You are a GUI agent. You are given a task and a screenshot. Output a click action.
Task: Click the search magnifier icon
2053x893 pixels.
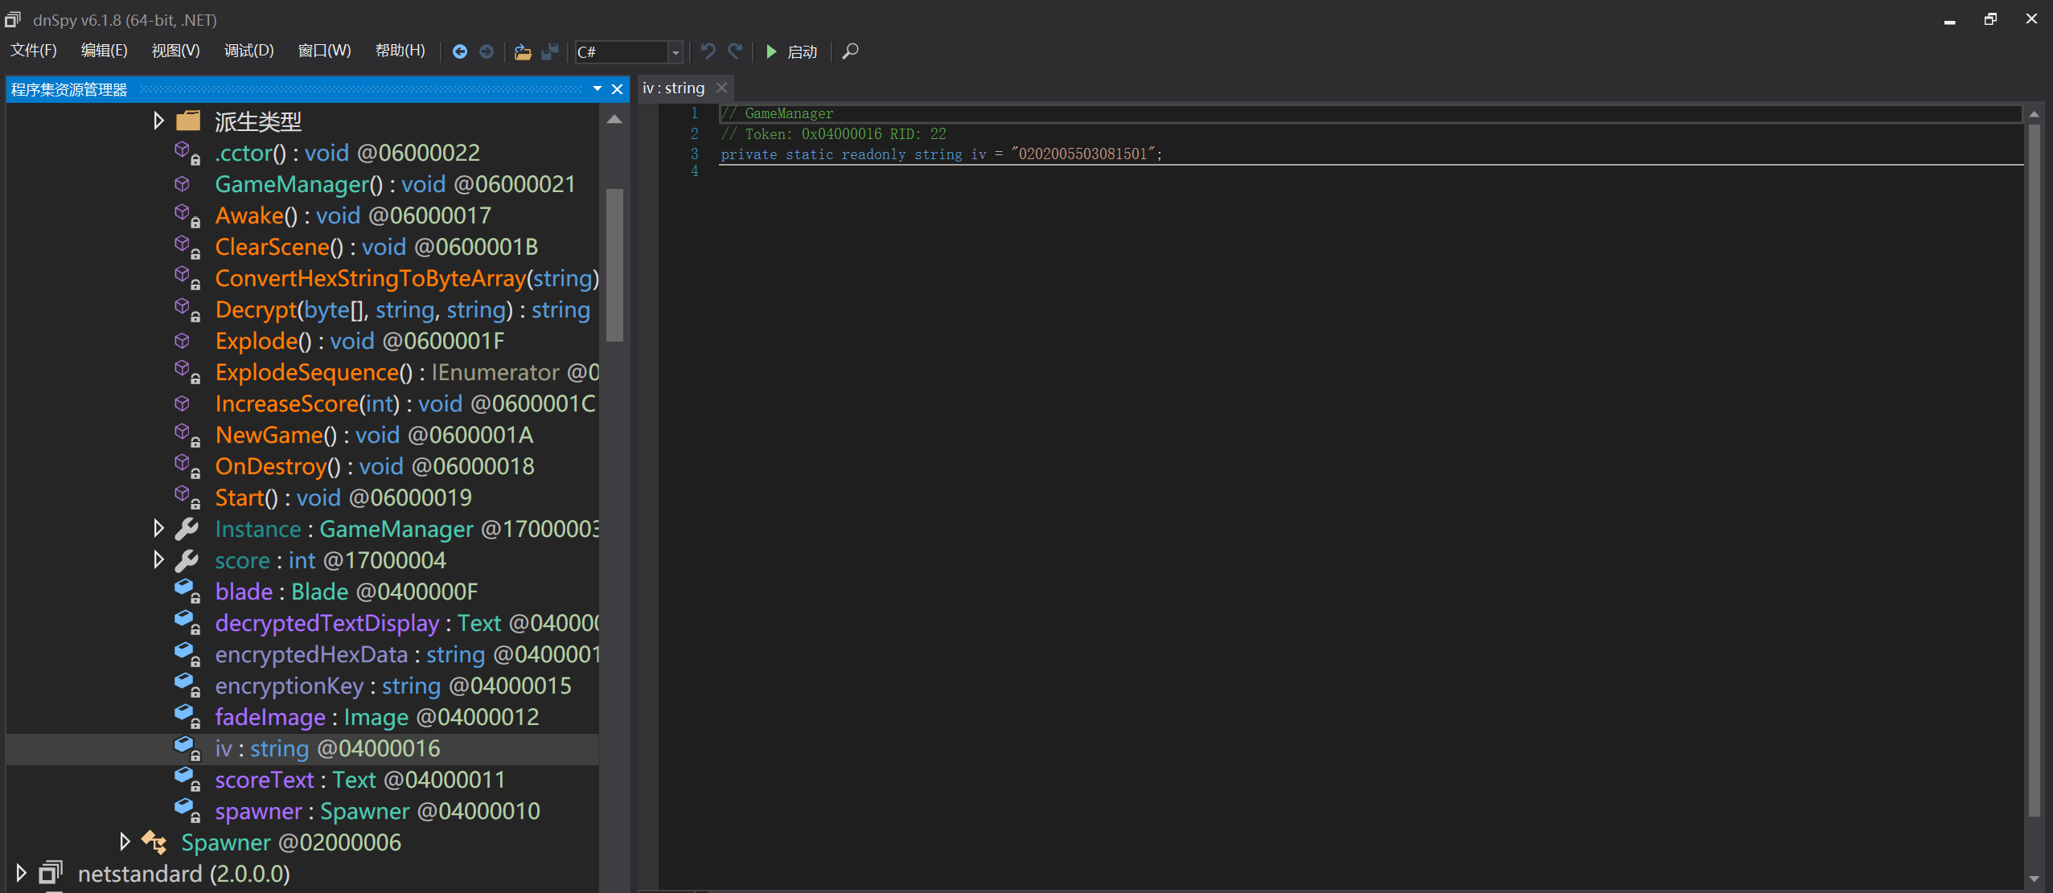click(850, 52)
